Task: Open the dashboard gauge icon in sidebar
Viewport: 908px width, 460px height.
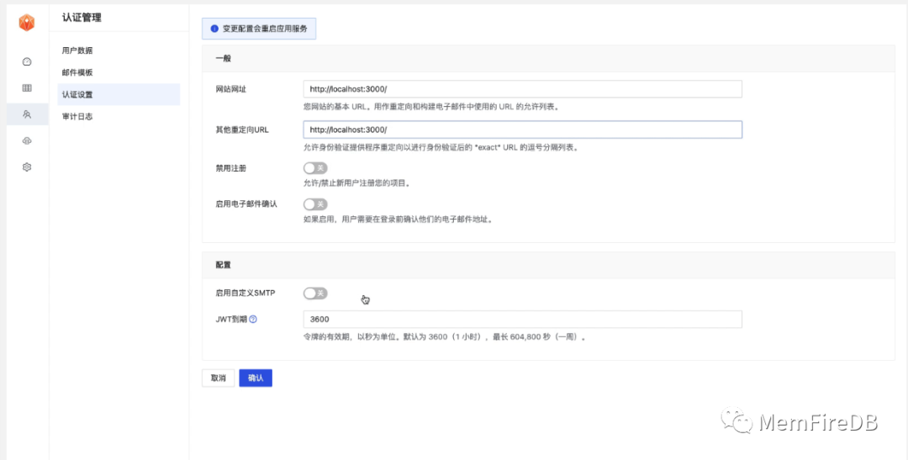Action: [27, 62]
